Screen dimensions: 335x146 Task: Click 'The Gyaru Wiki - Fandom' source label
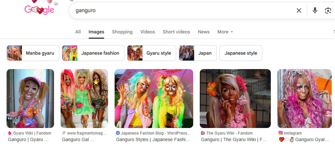(230, 133)
